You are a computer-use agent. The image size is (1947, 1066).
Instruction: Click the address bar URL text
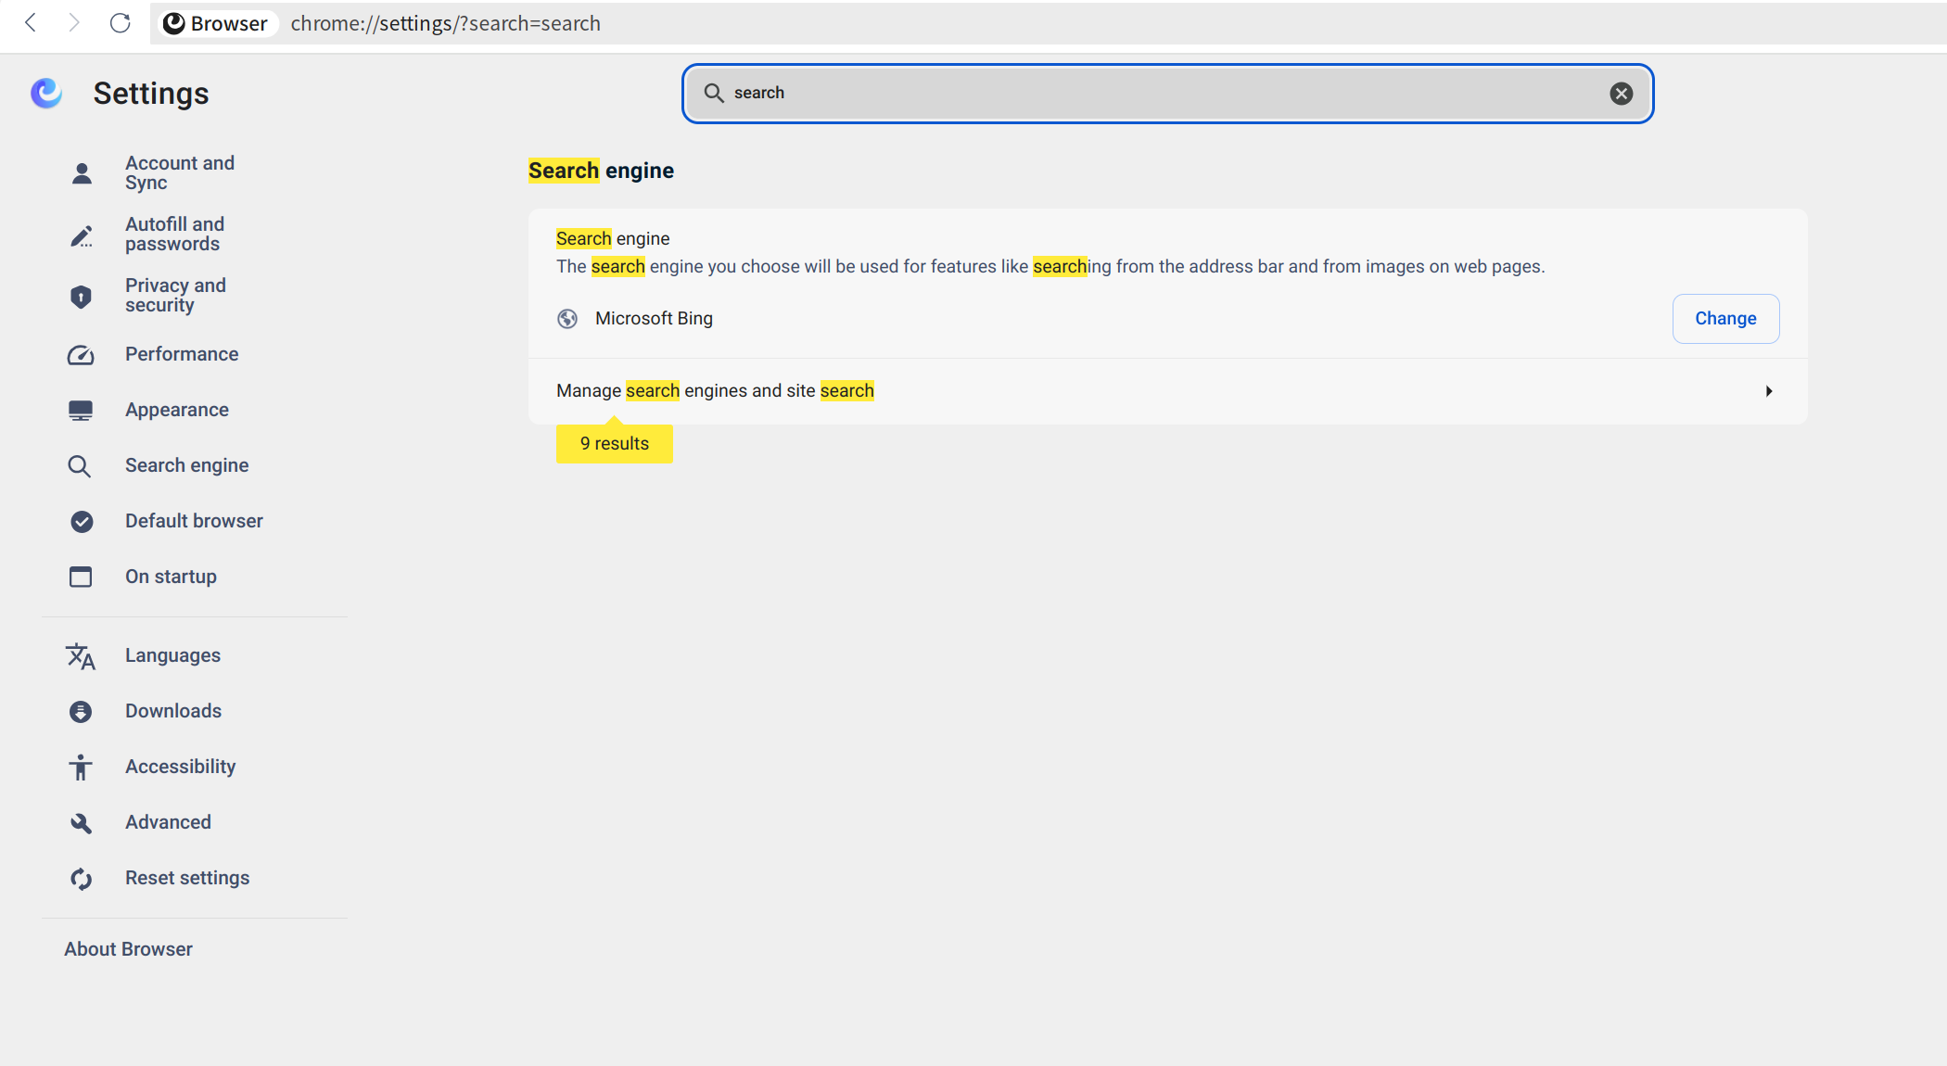point(446,23)
